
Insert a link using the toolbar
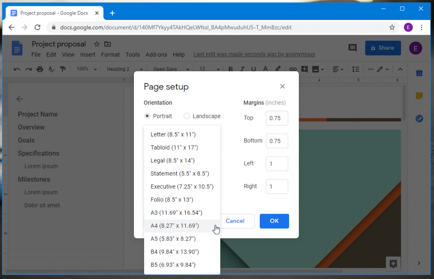click(x=294, y=69)
